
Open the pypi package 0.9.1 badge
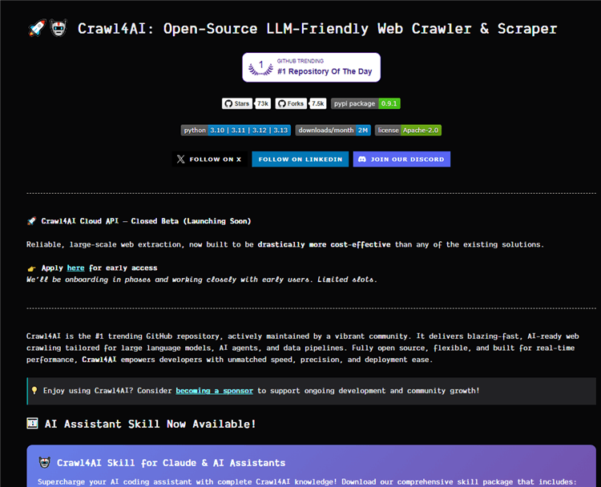point(365,103)
